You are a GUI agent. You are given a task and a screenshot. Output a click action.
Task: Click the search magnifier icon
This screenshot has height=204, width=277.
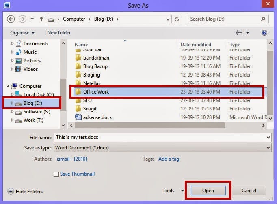coord(263,19)
